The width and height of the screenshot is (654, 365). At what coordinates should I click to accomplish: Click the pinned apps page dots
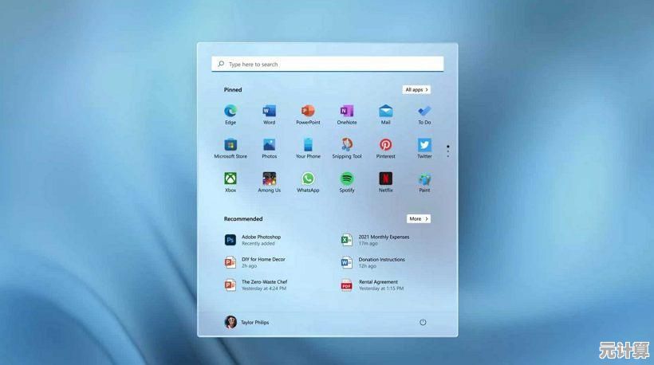click(447, 151)
